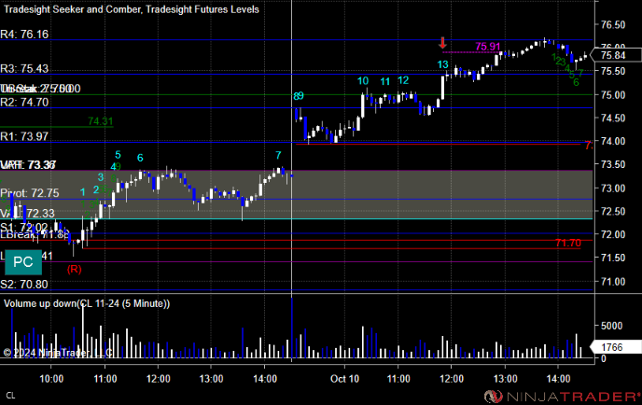Select the magenta 75.91 level label
The image size is (642, 405).
488,47
